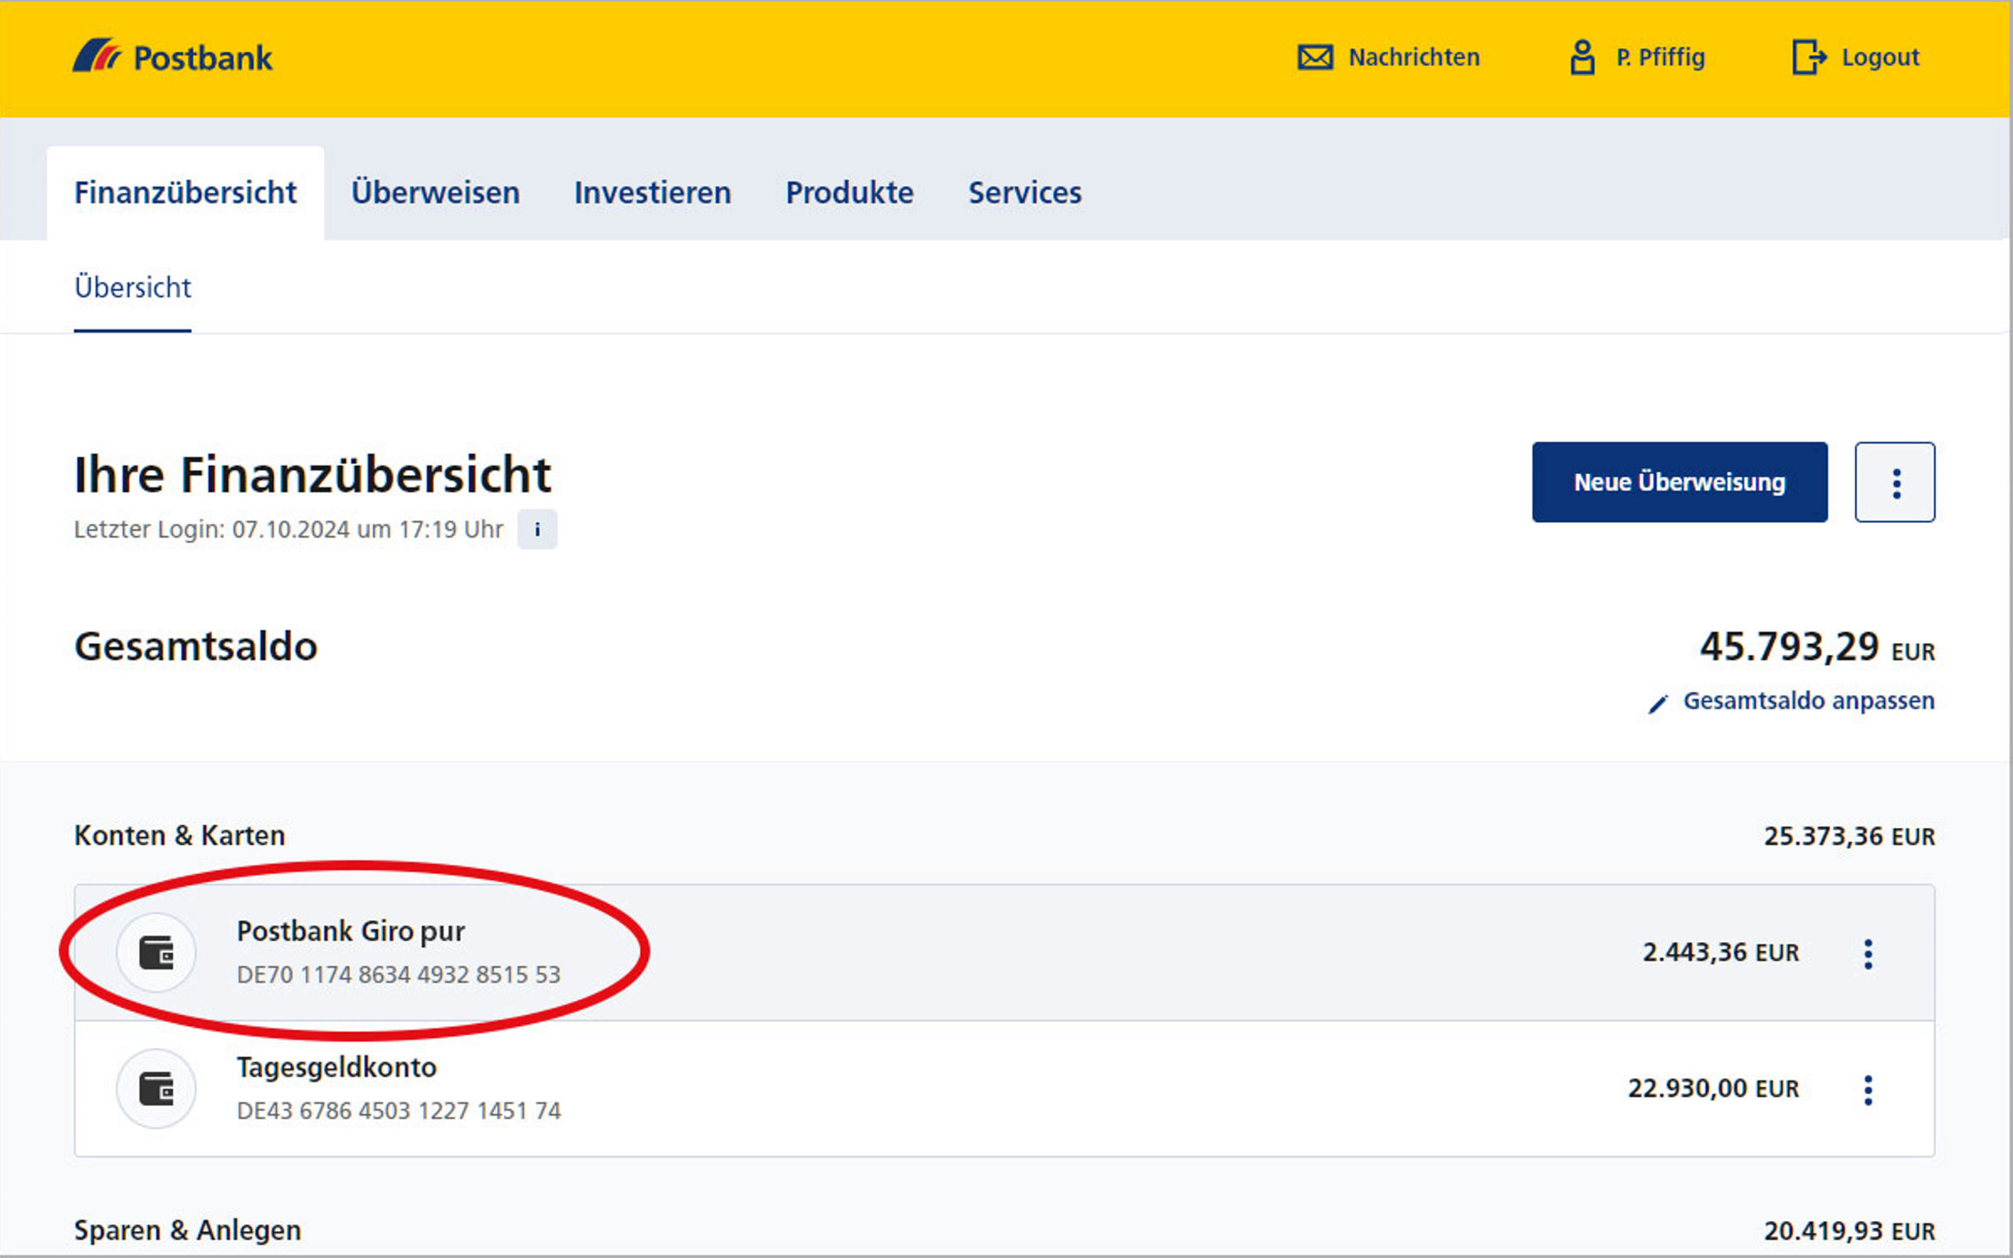Screen dimensions: 2013x1258
Task: Click the Postbank logo
Action: click(x=172, y=57)
